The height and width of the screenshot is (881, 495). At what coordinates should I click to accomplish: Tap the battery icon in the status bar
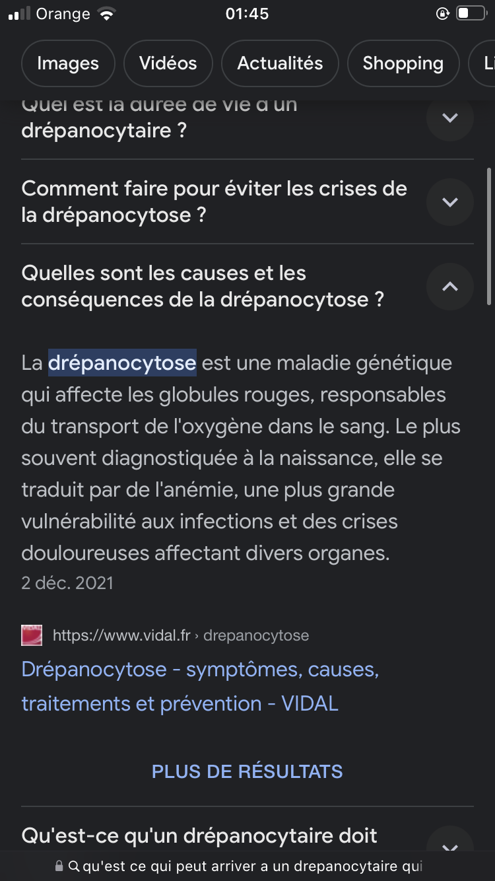(x=471, y=14)
